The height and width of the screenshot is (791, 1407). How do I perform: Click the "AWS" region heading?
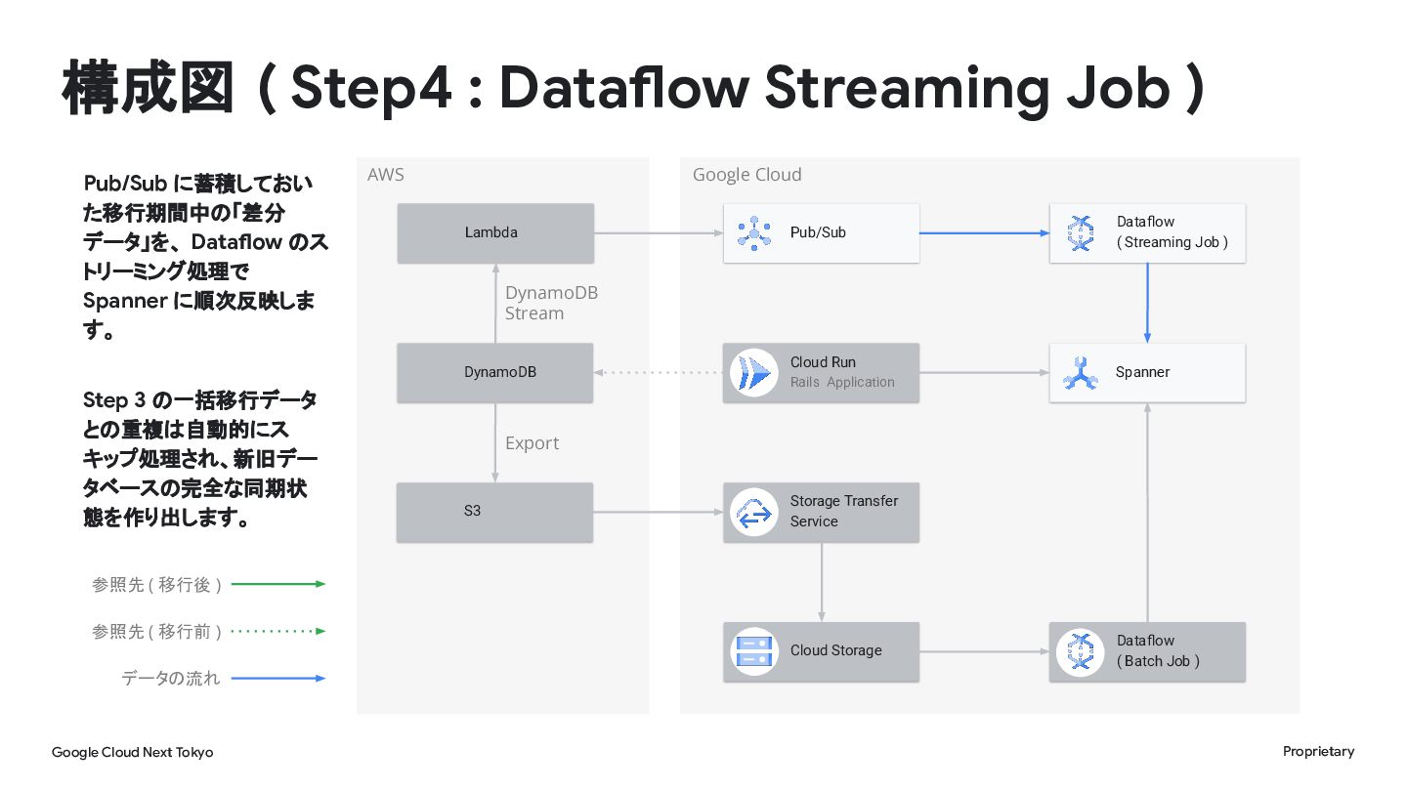click(385, 175)
